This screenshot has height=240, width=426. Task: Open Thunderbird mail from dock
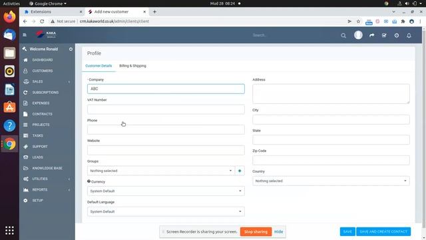(9, 35)
